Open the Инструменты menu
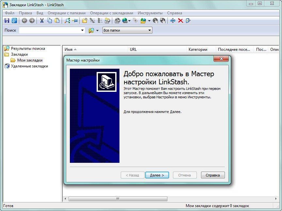This screenshot has height=211, width=282. (x=150, y=13)
